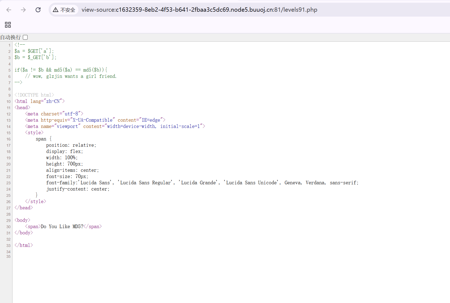
Task: Click the md5 comparison code on line 5
Action: click(x=61, y=70)
